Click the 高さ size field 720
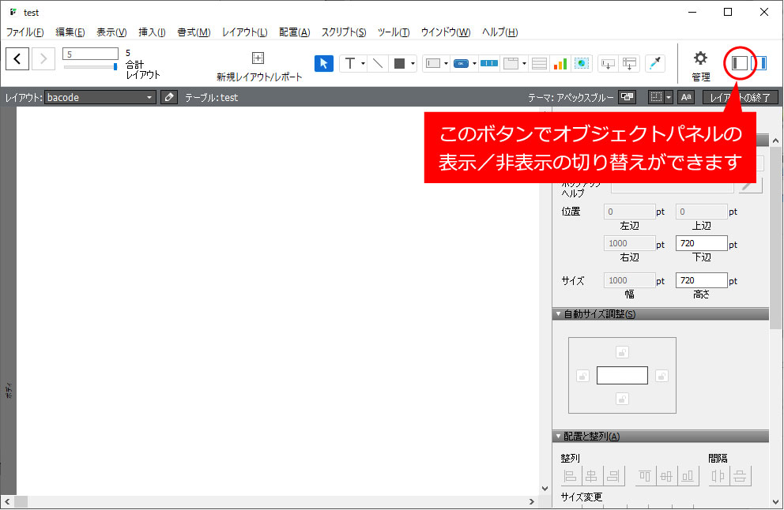Image resolution: width=784 pixels, height=510 pixels. (x=701, y=280)
